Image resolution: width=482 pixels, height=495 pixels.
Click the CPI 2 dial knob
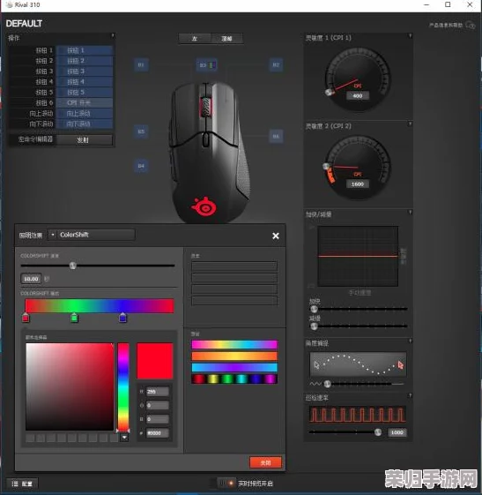click(326, 166)
